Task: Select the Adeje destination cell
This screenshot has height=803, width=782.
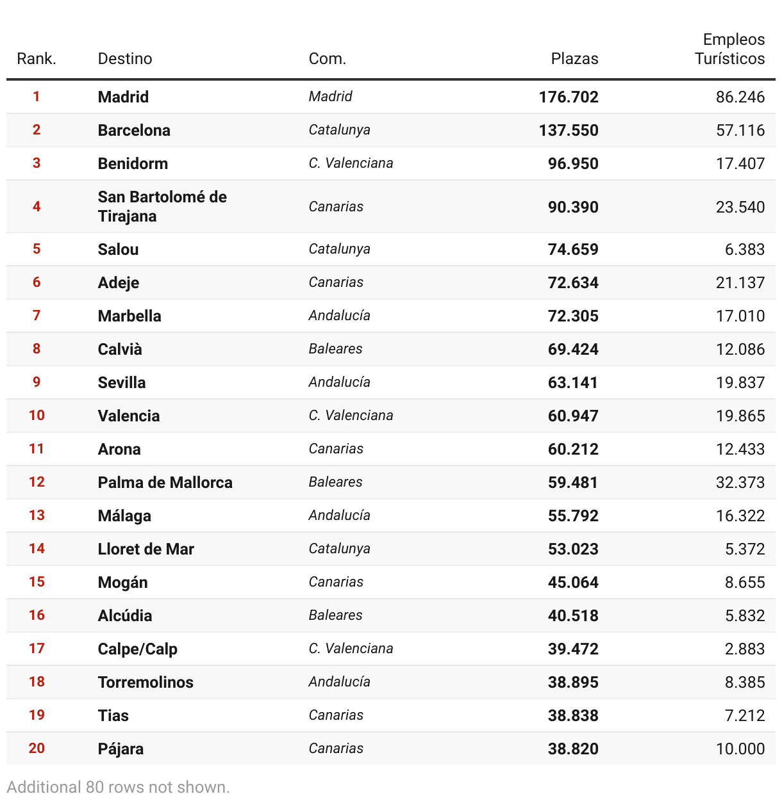Action: pos(119,282)
